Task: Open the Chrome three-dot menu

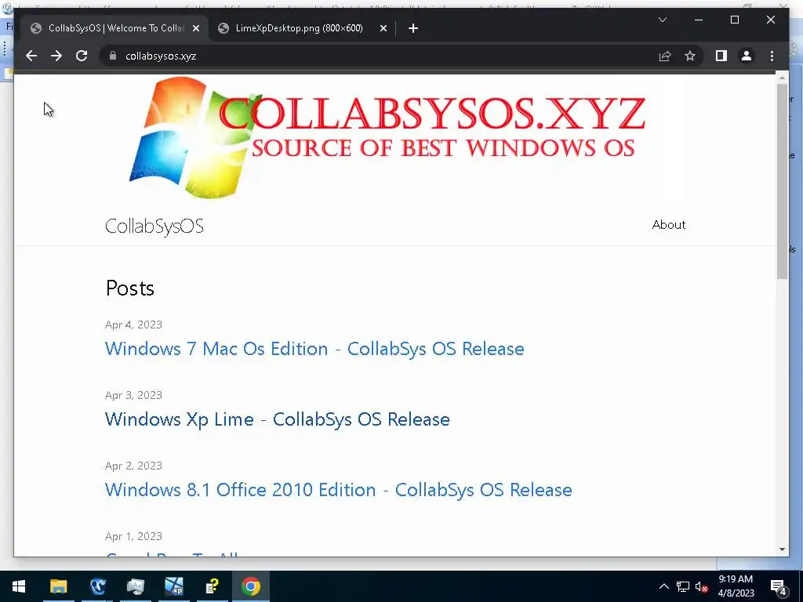Action: [x=772, y=56]
